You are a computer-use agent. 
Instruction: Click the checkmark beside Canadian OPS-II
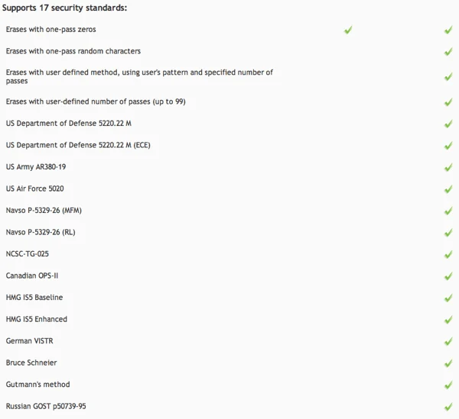448,276
